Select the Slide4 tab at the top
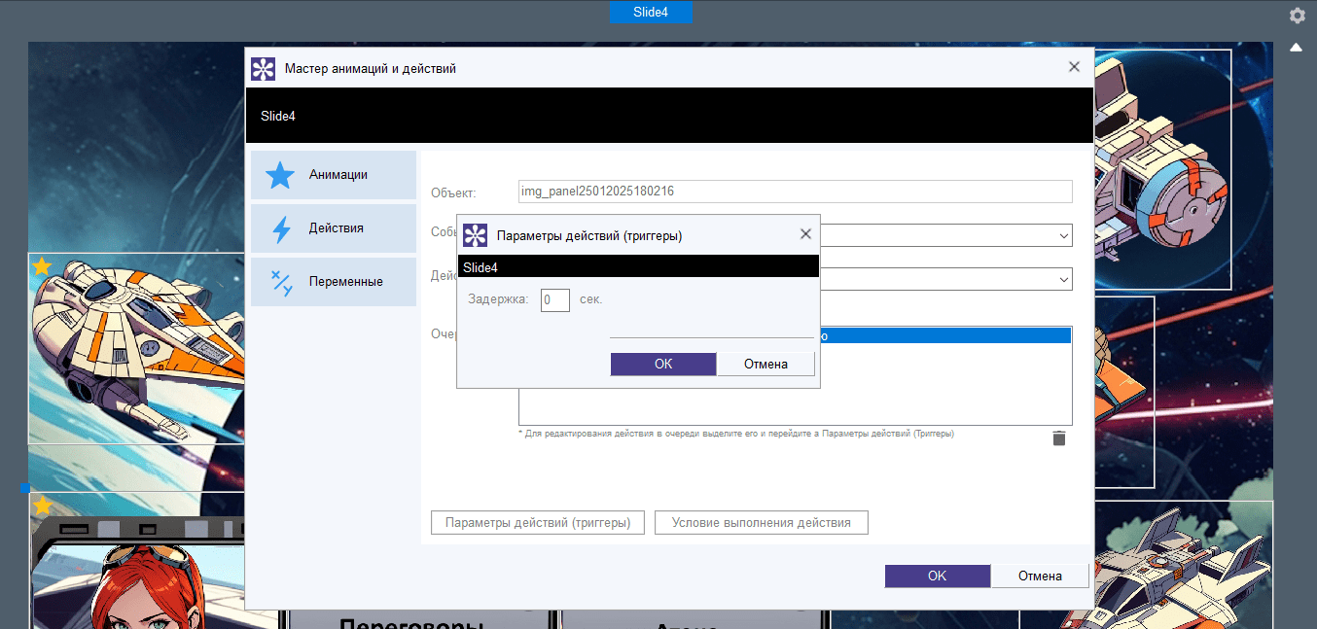This screenshot has width=1317, height=629. (x=651, y=12)
